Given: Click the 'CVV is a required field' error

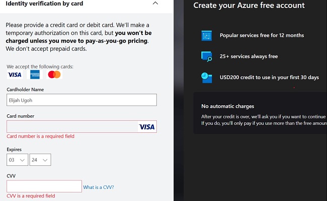Looking at the screenshot, I should (31, 196).
